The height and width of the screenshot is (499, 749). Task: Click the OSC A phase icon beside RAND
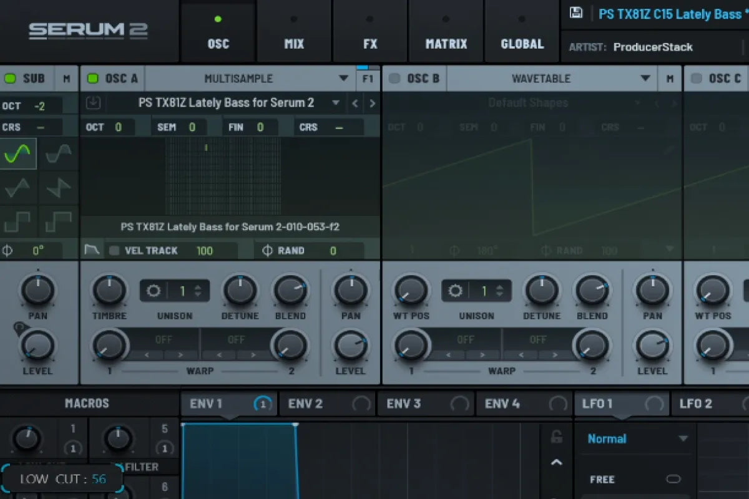pos(267,250)
